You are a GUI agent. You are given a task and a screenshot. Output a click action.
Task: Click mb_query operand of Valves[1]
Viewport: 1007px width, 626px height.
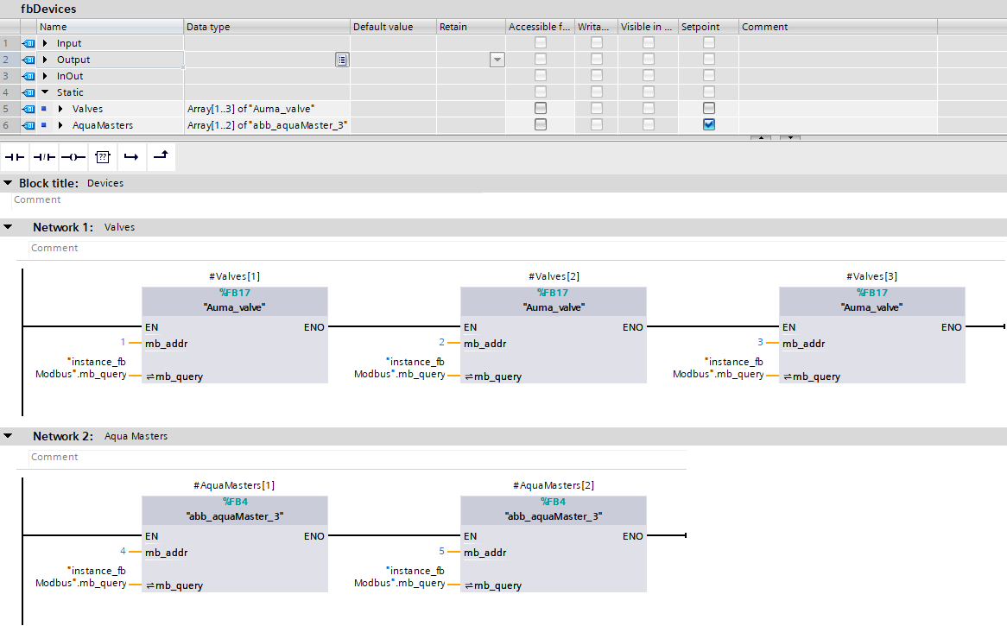click(81, 368)
